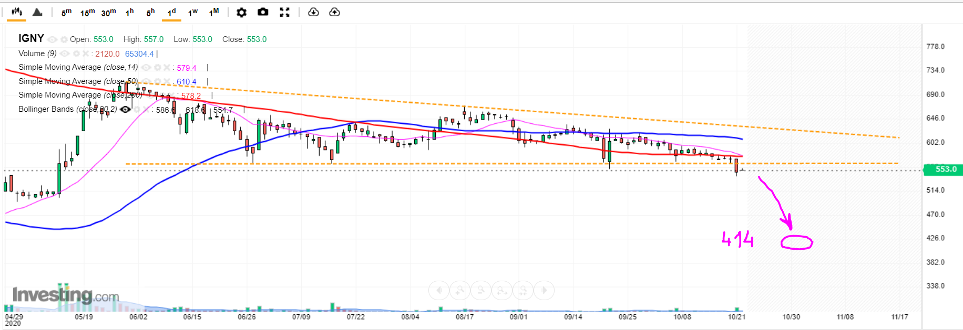Take a chart snapshot with camera icon

(263, 12)
